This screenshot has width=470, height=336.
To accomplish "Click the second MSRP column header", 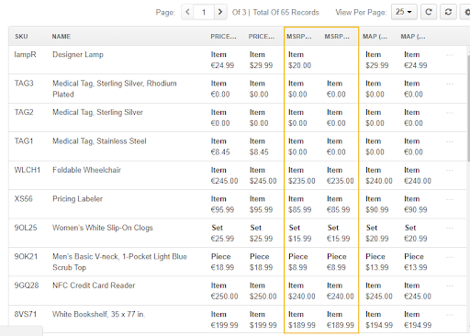I will pos(337,37).
